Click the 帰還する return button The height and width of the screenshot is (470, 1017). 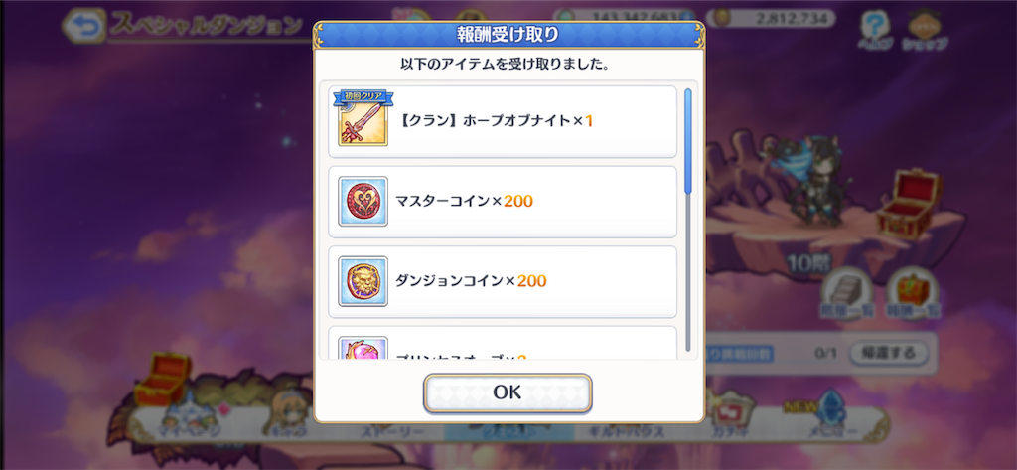[889, 353]
